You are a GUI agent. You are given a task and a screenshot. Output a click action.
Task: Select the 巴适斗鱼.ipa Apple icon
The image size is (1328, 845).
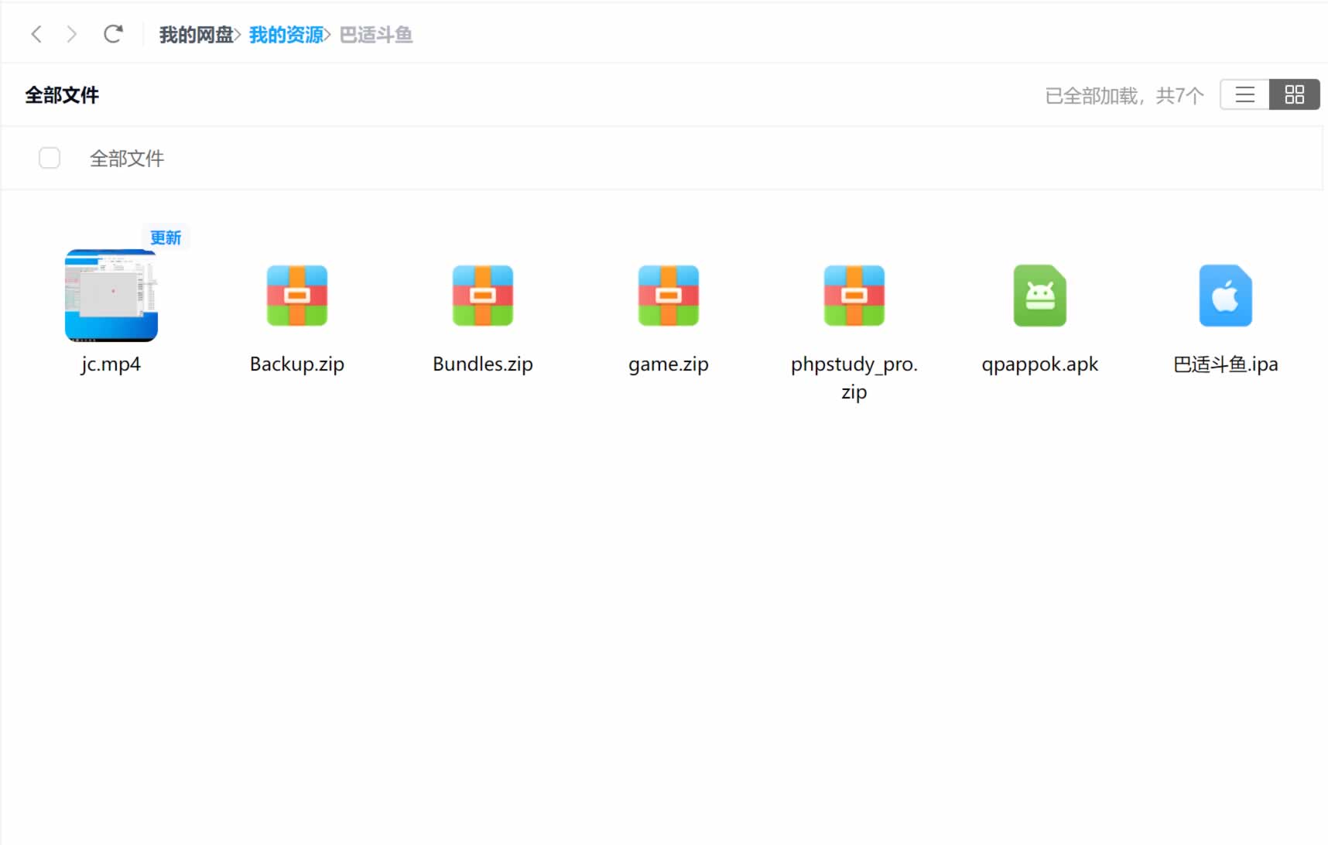pyautogui.click(x=1225, y=296)
